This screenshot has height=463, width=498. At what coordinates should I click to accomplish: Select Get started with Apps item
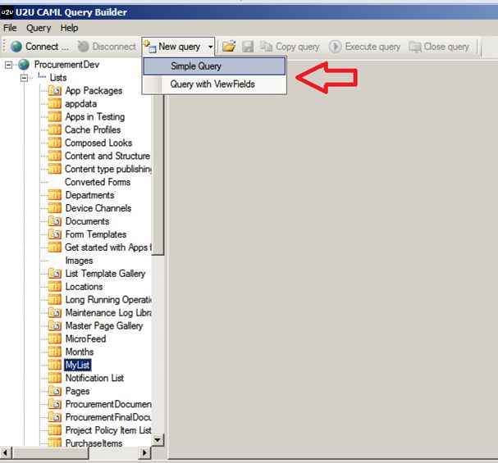coord(108,247)
